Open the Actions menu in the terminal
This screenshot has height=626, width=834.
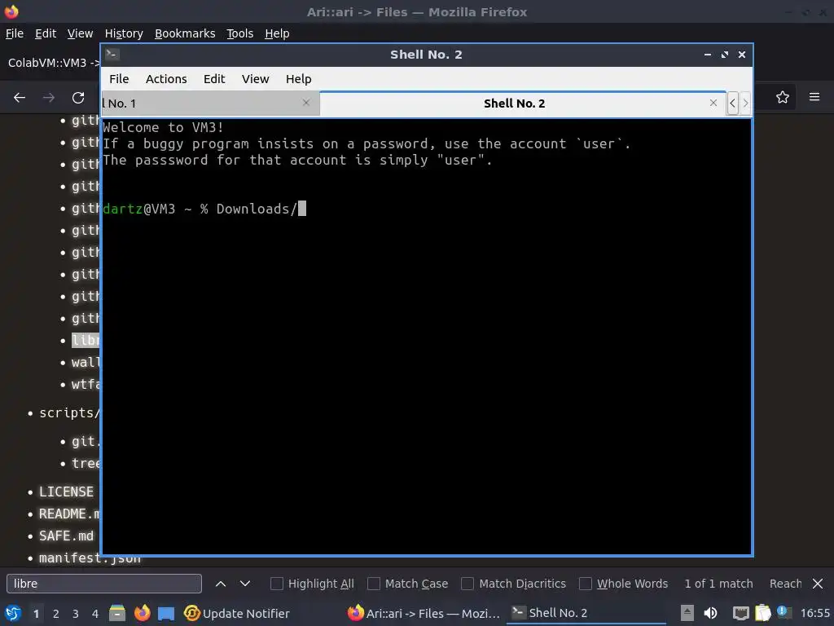(x=166, y=79)
